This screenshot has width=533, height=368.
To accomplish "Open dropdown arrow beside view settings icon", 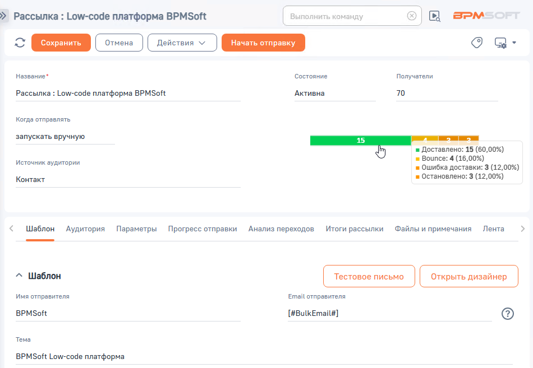I will (514, 43).
